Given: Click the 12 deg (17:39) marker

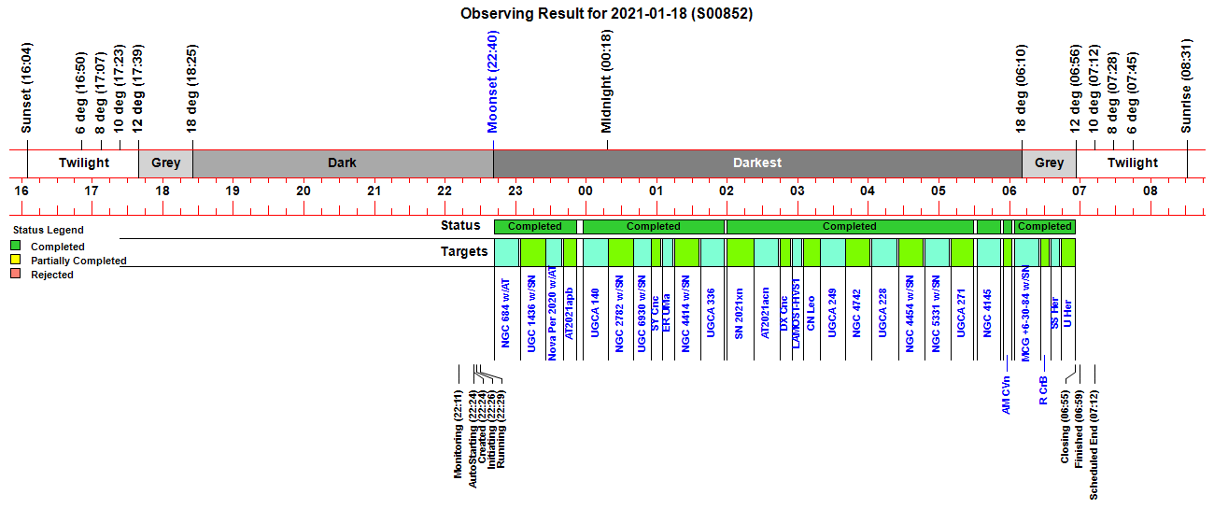Looking at the screenshot, I should coord(138,90).
